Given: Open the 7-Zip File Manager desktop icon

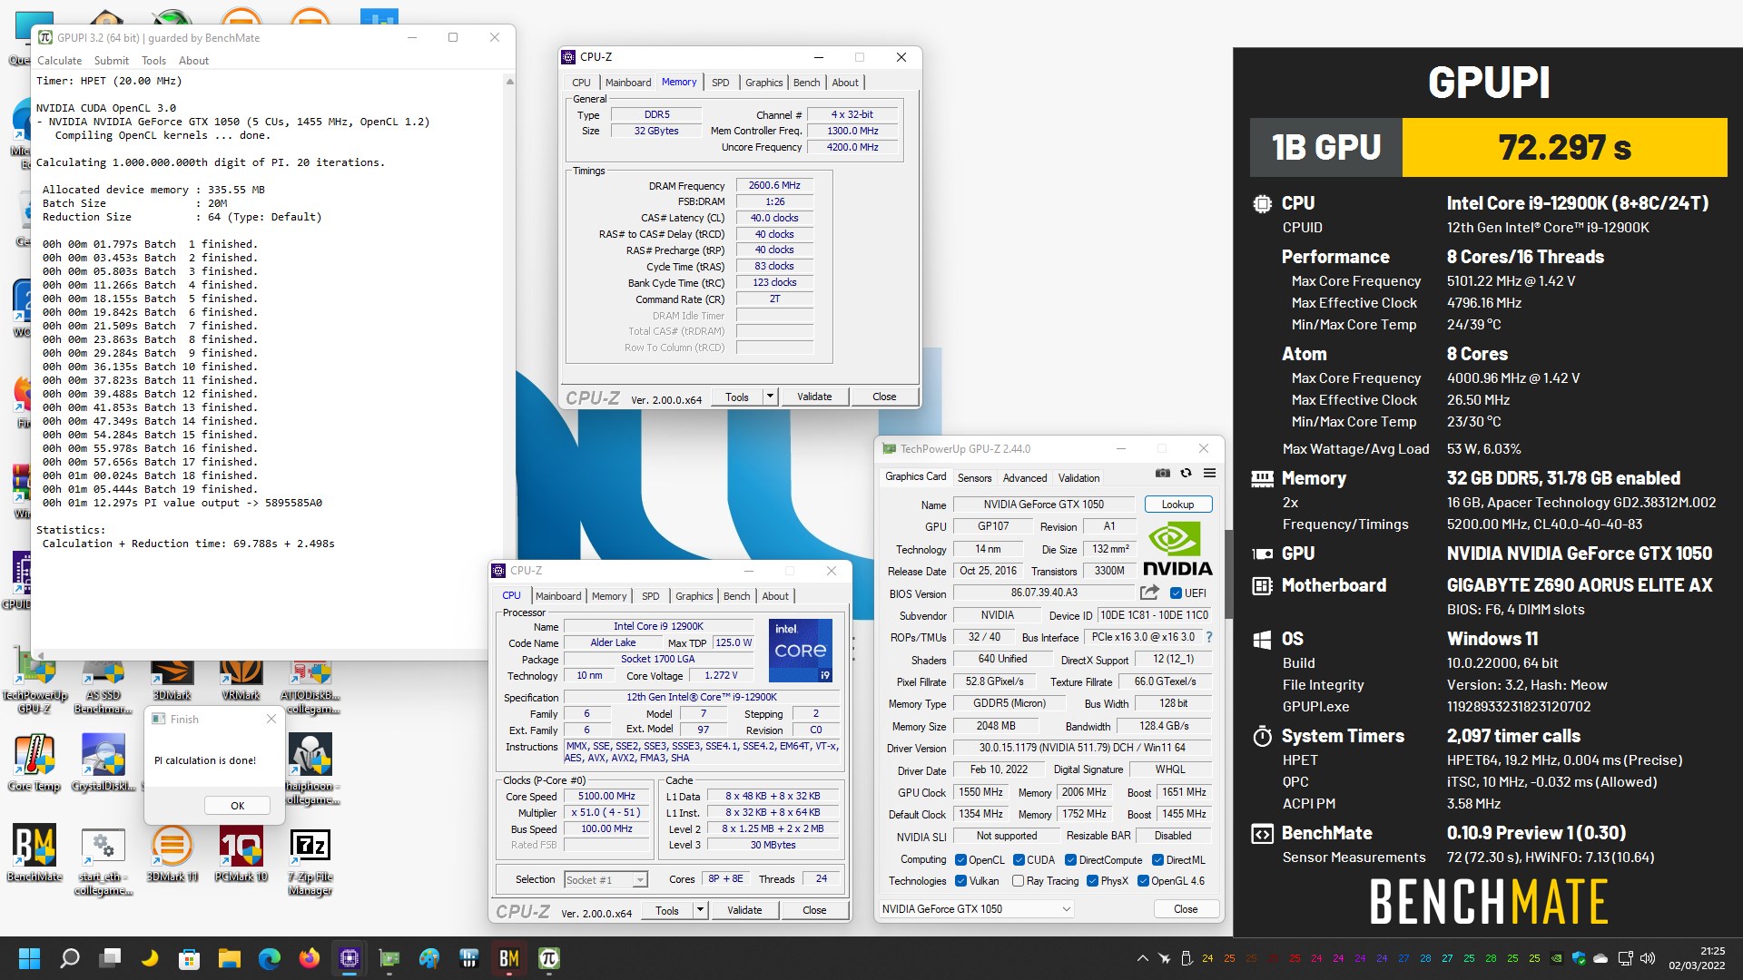Looking at the screenshot, I should (x=310, y=860).
